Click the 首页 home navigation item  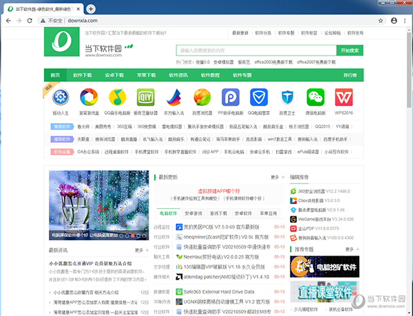[x=55, y=75]
